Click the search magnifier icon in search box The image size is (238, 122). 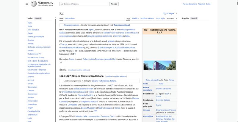[62, 4]
